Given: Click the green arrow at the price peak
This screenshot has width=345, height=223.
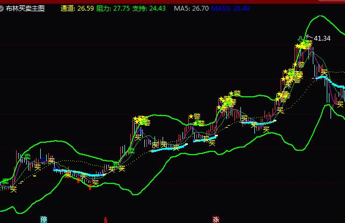Looking at the screenshot, I should pyautogui.click(x=300, y=40).
